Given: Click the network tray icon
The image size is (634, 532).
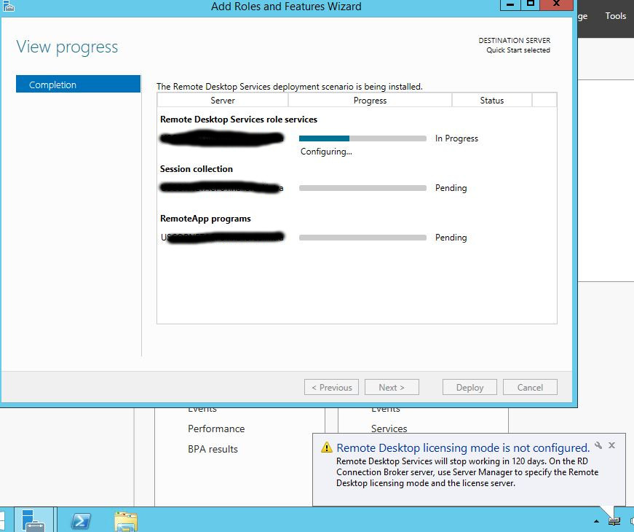Looking at the screenshot, I should pos(614,521).
